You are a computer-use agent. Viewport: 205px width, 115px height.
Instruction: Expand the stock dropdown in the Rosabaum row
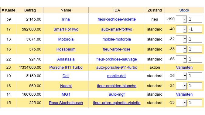(181, 49)
